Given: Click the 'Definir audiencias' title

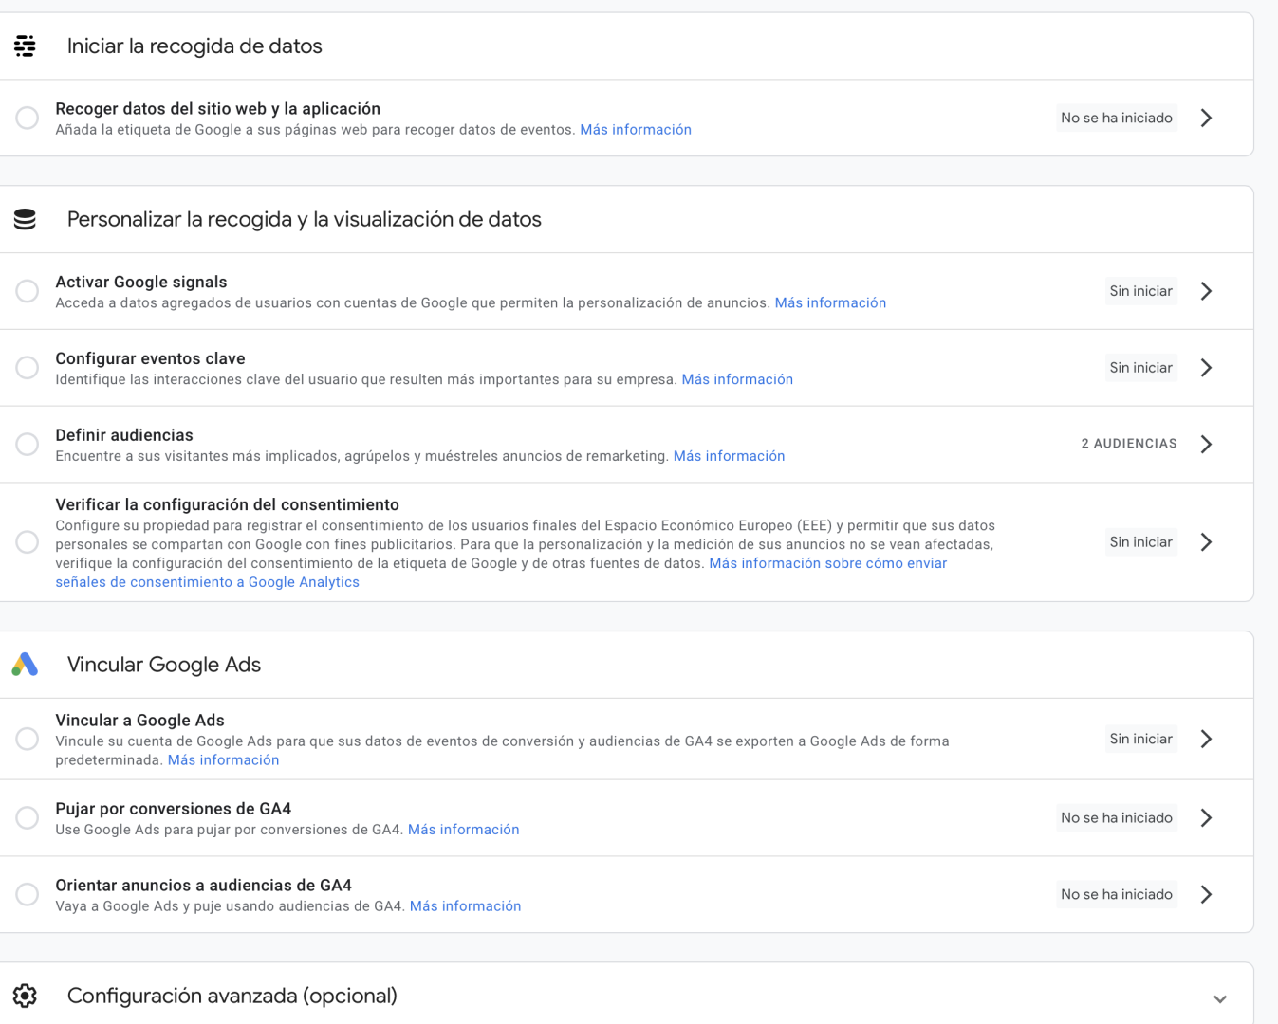Looking at the screenshot, I should pos(124,435).
